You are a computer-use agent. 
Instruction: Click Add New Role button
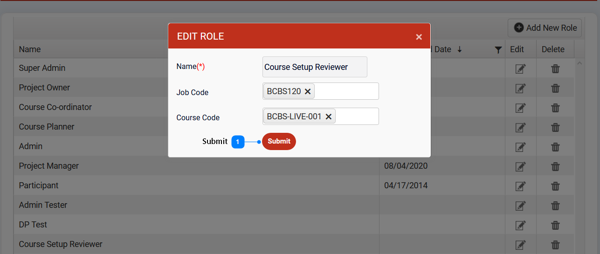point(545,28)
